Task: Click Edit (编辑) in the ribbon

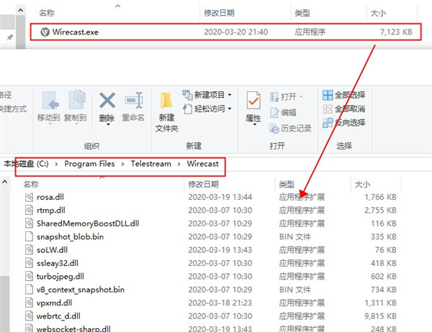Action: point(283,113)
